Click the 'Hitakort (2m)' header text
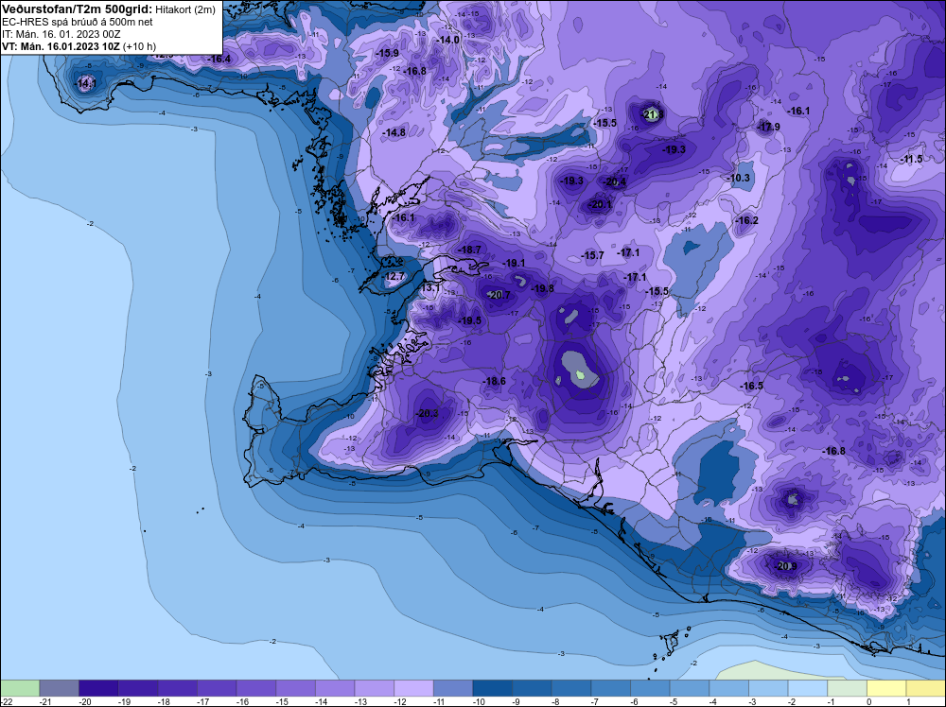 [x=185, y=10]
